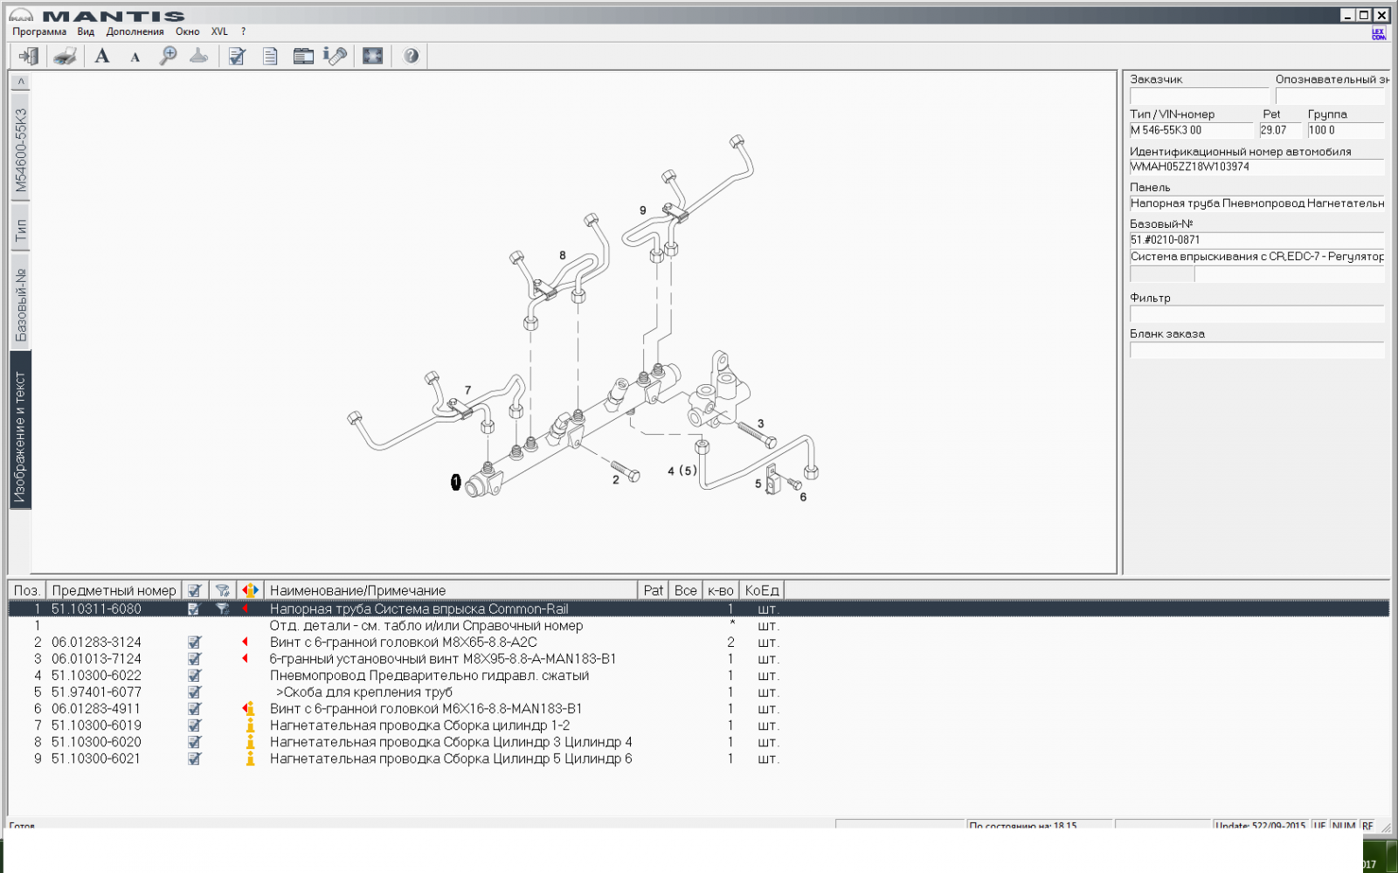Open the Дополнения menu

pos(135,31)
